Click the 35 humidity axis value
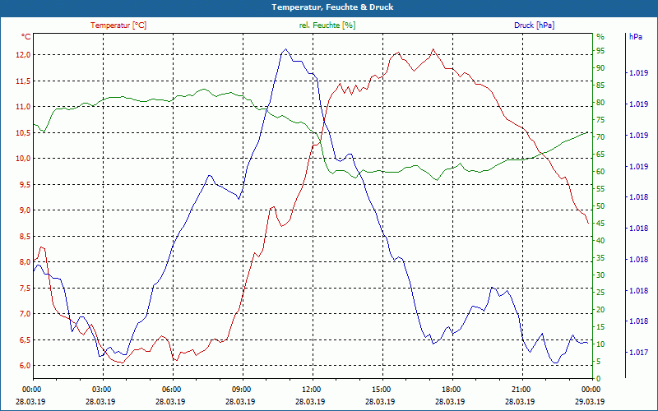Image resolution: width=658 pixels, height=411 pixels. click(x=600, y=258)
